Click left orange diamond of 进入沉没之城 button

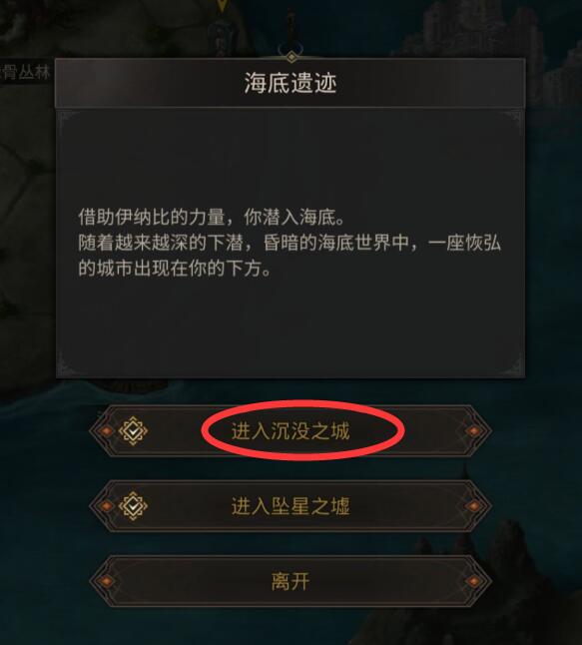[x=107, y=430]
